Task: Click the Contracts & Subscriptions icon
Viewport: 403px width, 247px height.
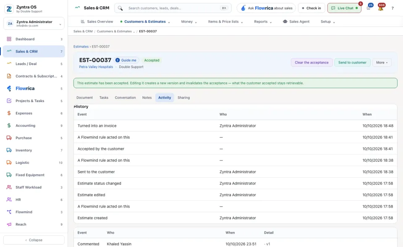Action: (9, 76)
